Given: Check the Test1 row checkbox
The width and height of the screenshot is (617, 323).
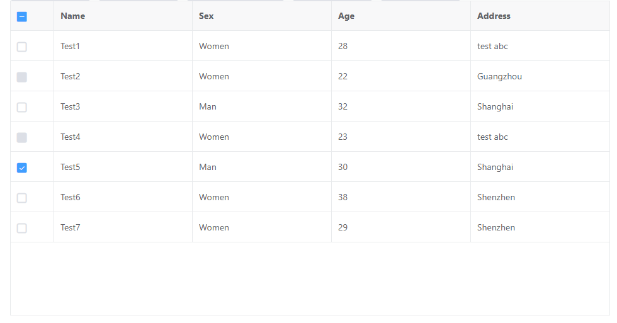Looking at the screenshot, I should click(22, 47).
